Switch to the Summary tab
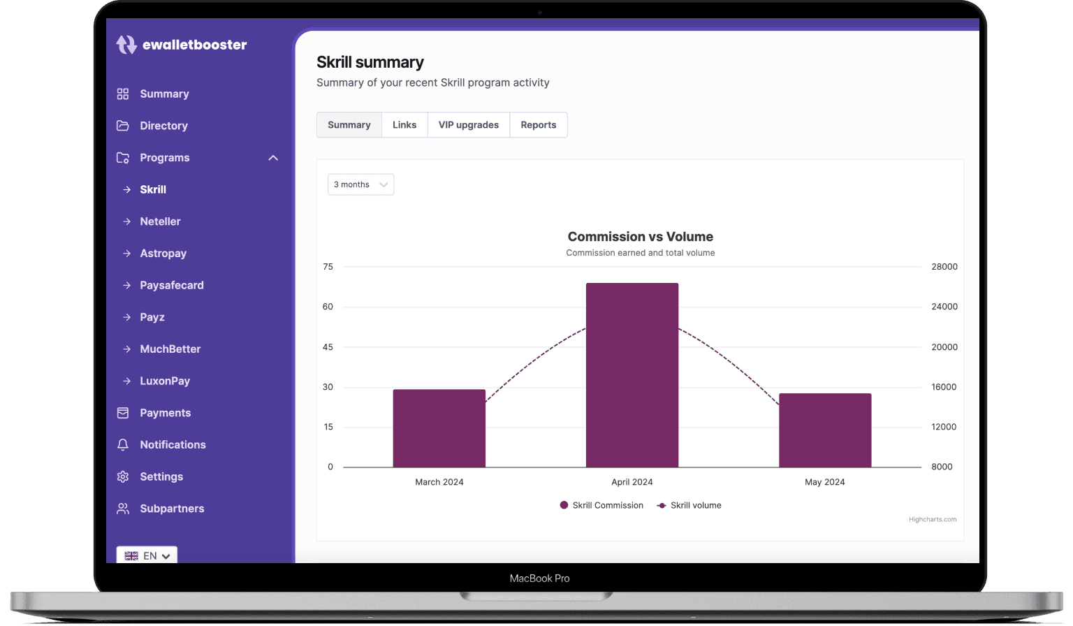Image resolution: width=1073 pixels, height=626 pixels. pos(349,125)
